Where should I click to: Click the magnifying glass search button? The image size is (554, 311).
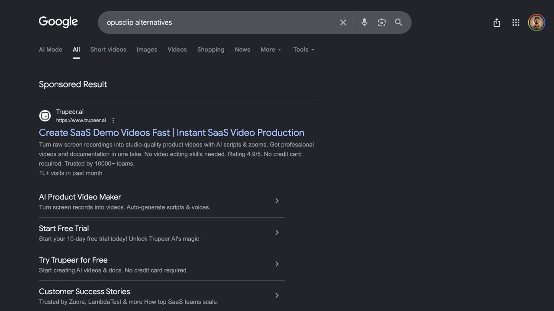(399, 22)
